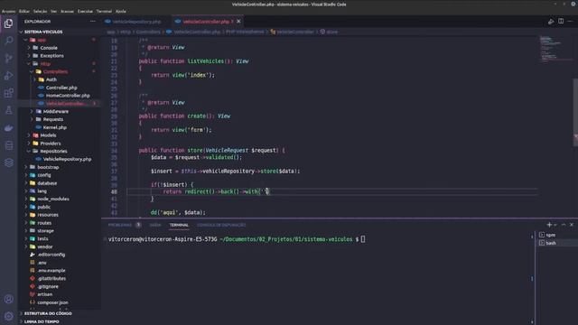578x325 pixels.
Task: Open the Source Control view
Action: (8, 58)
